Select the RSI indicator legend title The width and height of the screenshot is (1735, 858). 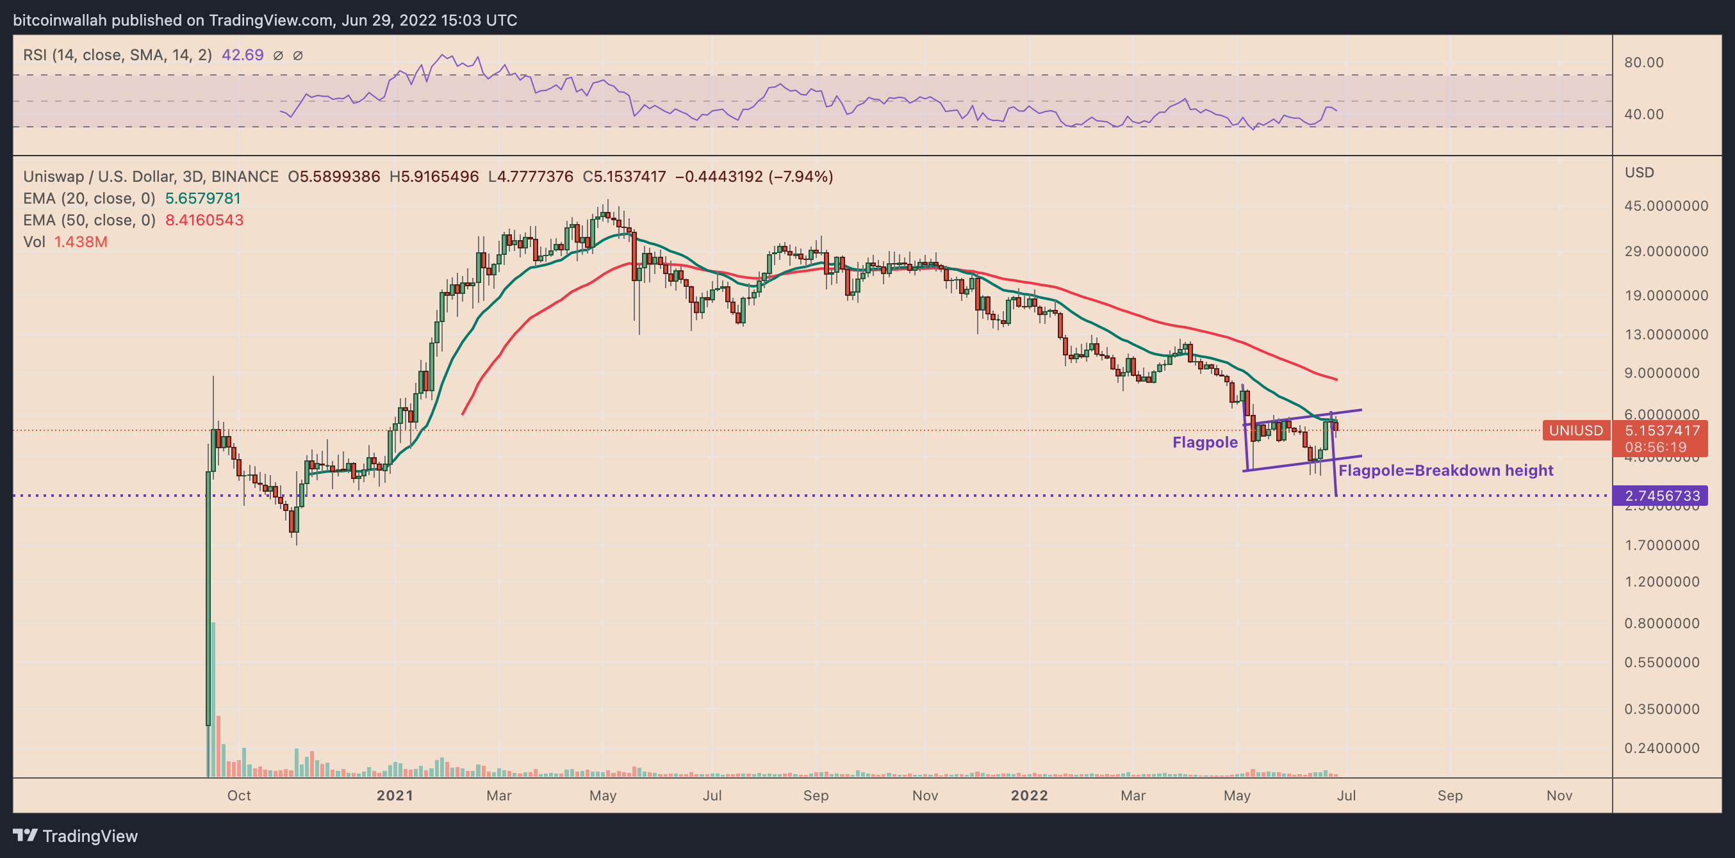[117, 55]
